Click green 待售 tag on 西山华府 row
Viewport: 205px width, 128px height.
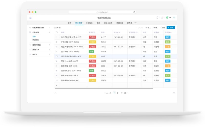click(x=91, y=52)
